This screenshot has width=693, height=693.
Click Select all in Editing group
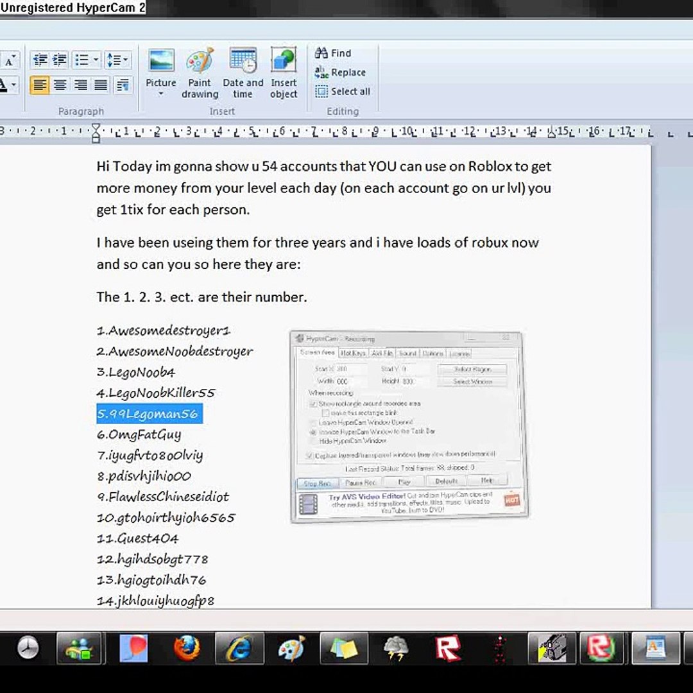tap(343, 92)
